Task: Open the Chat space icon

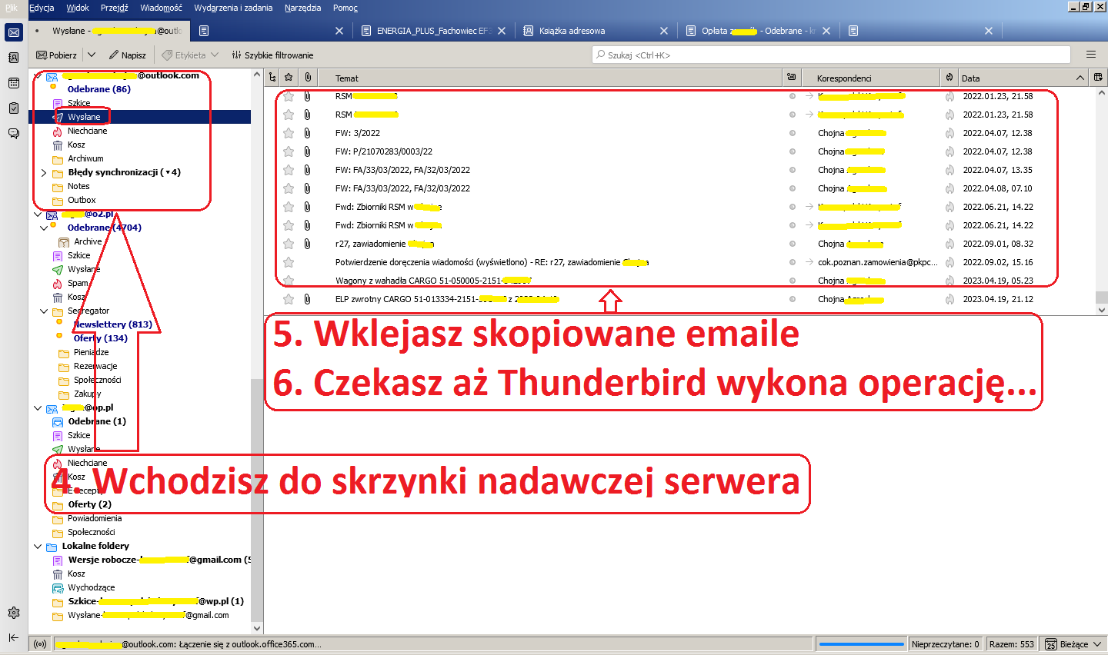Action: 14,133
